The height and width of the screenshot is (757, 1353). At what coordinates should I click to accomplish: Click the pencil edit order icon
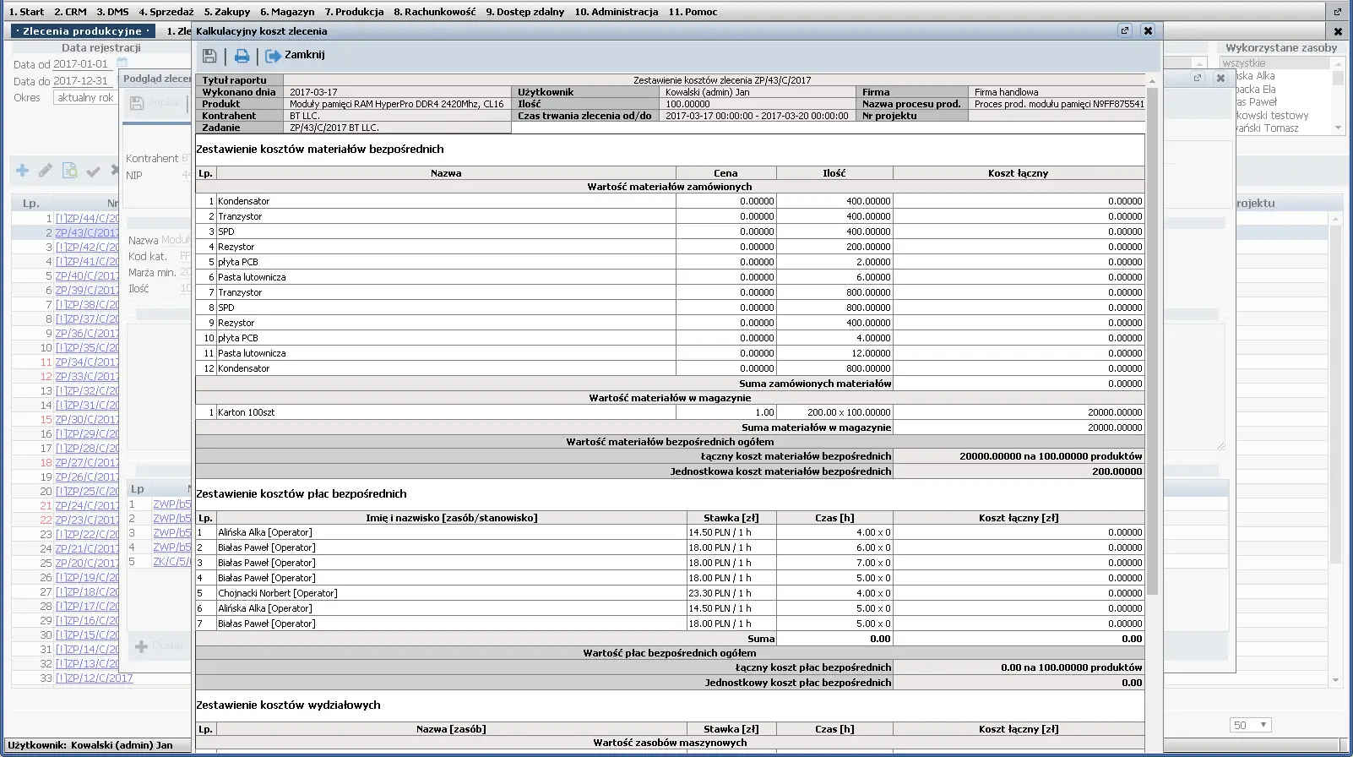[x=46, y=171]
